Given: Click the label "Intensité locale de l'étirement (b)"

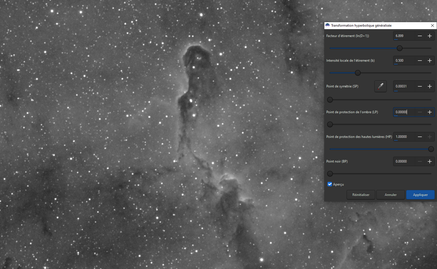Looking at the screenshot, I should 350,60.
